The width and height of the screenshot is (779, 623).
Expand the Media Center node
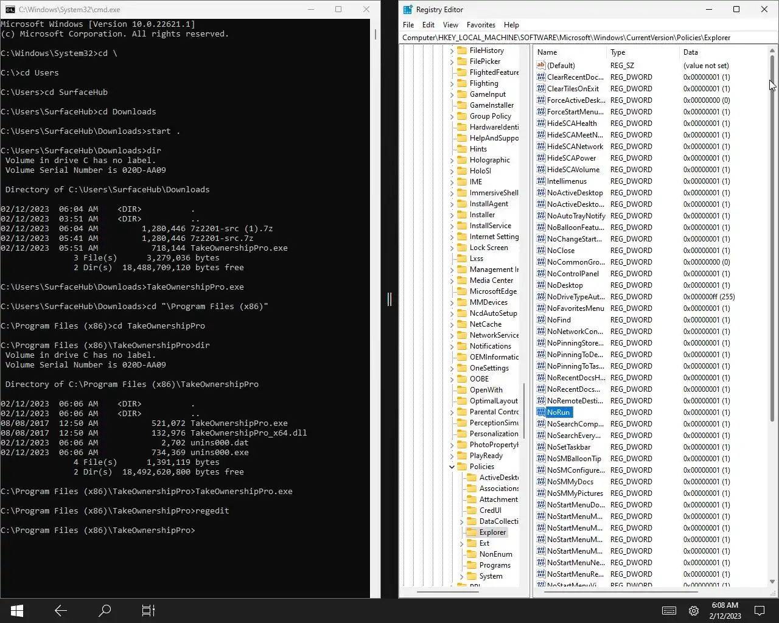452,280
